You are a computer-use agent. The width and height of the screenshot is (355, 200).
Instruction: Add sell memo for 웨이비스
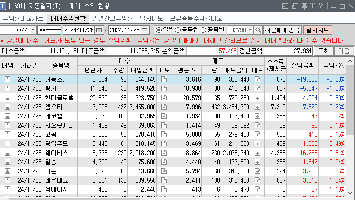point(258,153)
